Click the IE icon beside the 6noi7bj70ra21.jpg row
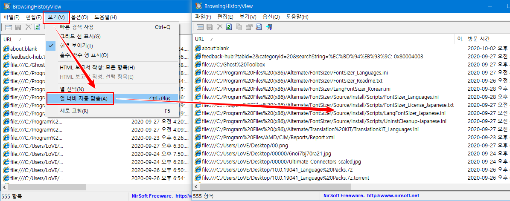Screen dimensions: 510x201 tap(198, 154)
